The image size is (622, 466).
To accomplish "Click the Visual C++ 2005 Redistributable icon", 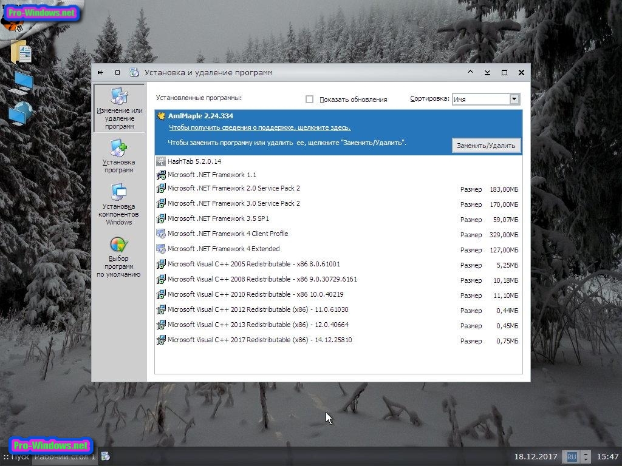I will (160, 264).
